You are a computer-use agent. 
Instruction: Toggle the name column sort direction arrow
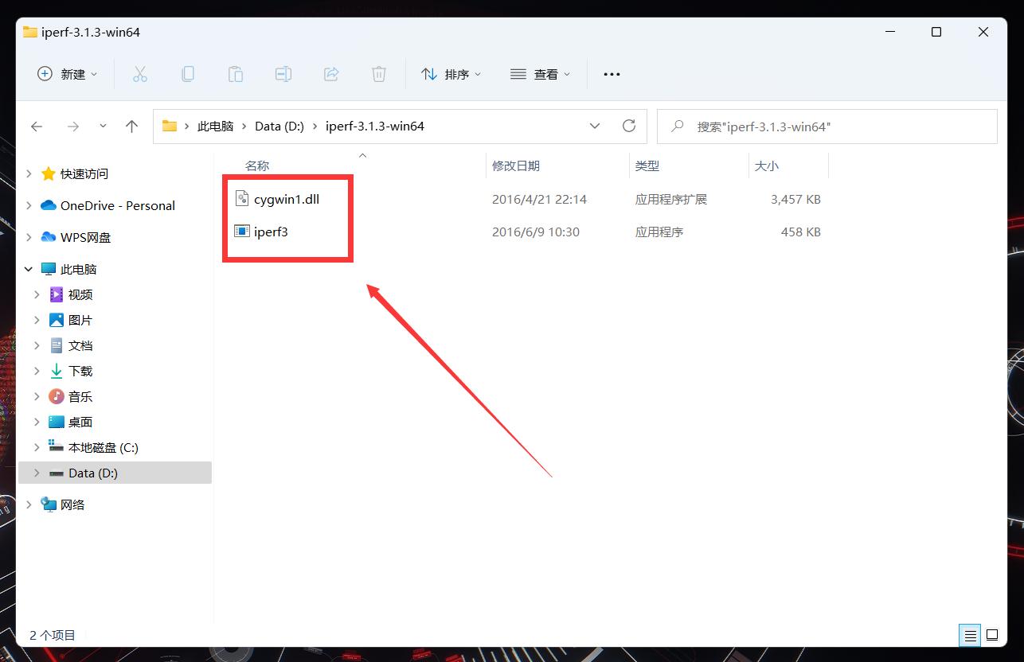pos(362,156)
